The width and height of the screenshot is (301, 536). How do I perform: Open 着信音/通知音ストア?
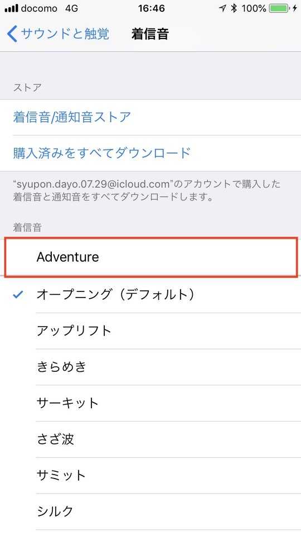pyautogui.click(x=151, y=117)
